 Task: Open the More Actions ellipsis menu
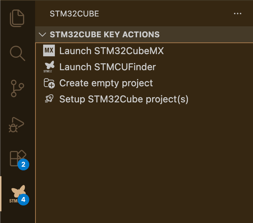[x=237, y=14]
